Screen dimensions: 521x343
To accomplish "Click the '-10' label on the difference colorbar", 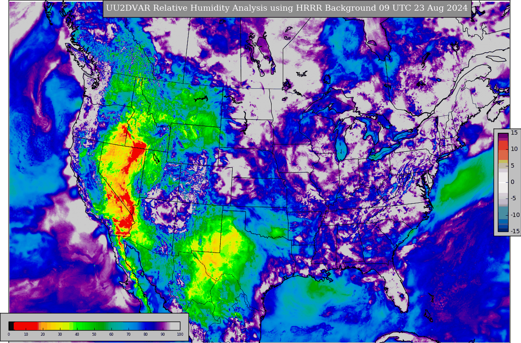I will point(515,215).
